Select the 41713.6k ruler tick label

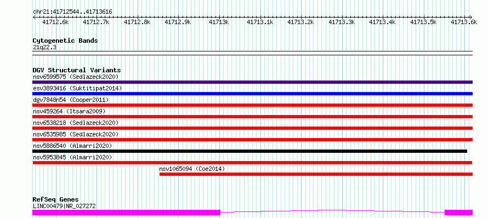[x=464, y=22]
